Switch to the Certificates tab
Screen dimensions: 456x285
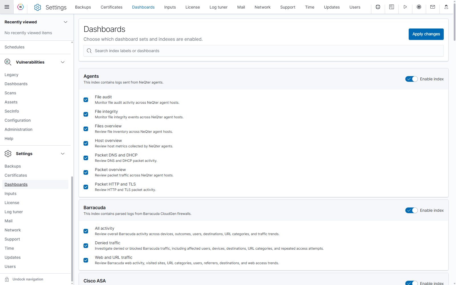coord(111,7)
